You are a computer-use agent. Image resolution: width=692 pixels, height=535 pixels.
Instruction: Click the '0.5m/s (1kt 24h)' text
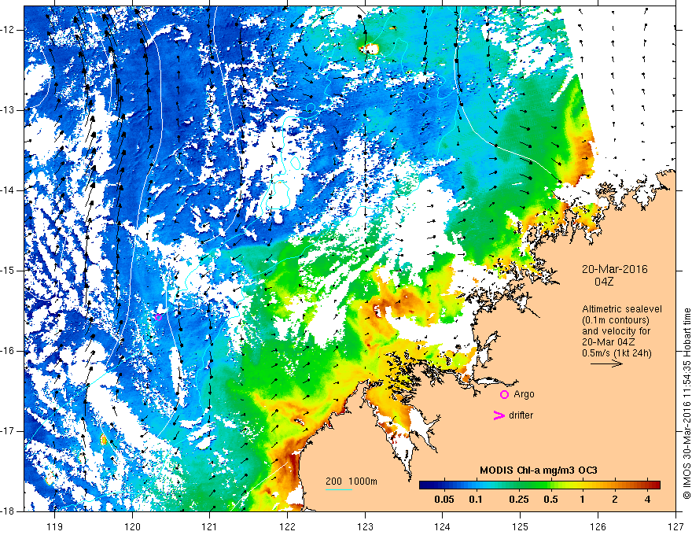[x=617, y=353]
